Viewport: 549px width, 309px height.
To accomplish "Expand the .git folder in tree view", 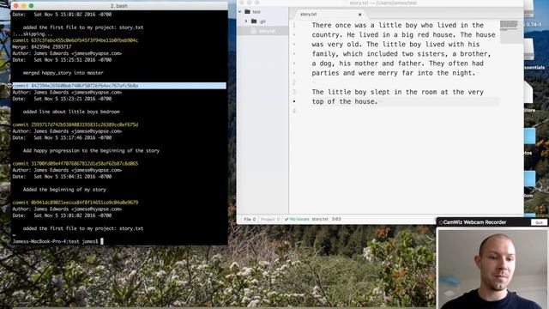I will click(246, 21).
